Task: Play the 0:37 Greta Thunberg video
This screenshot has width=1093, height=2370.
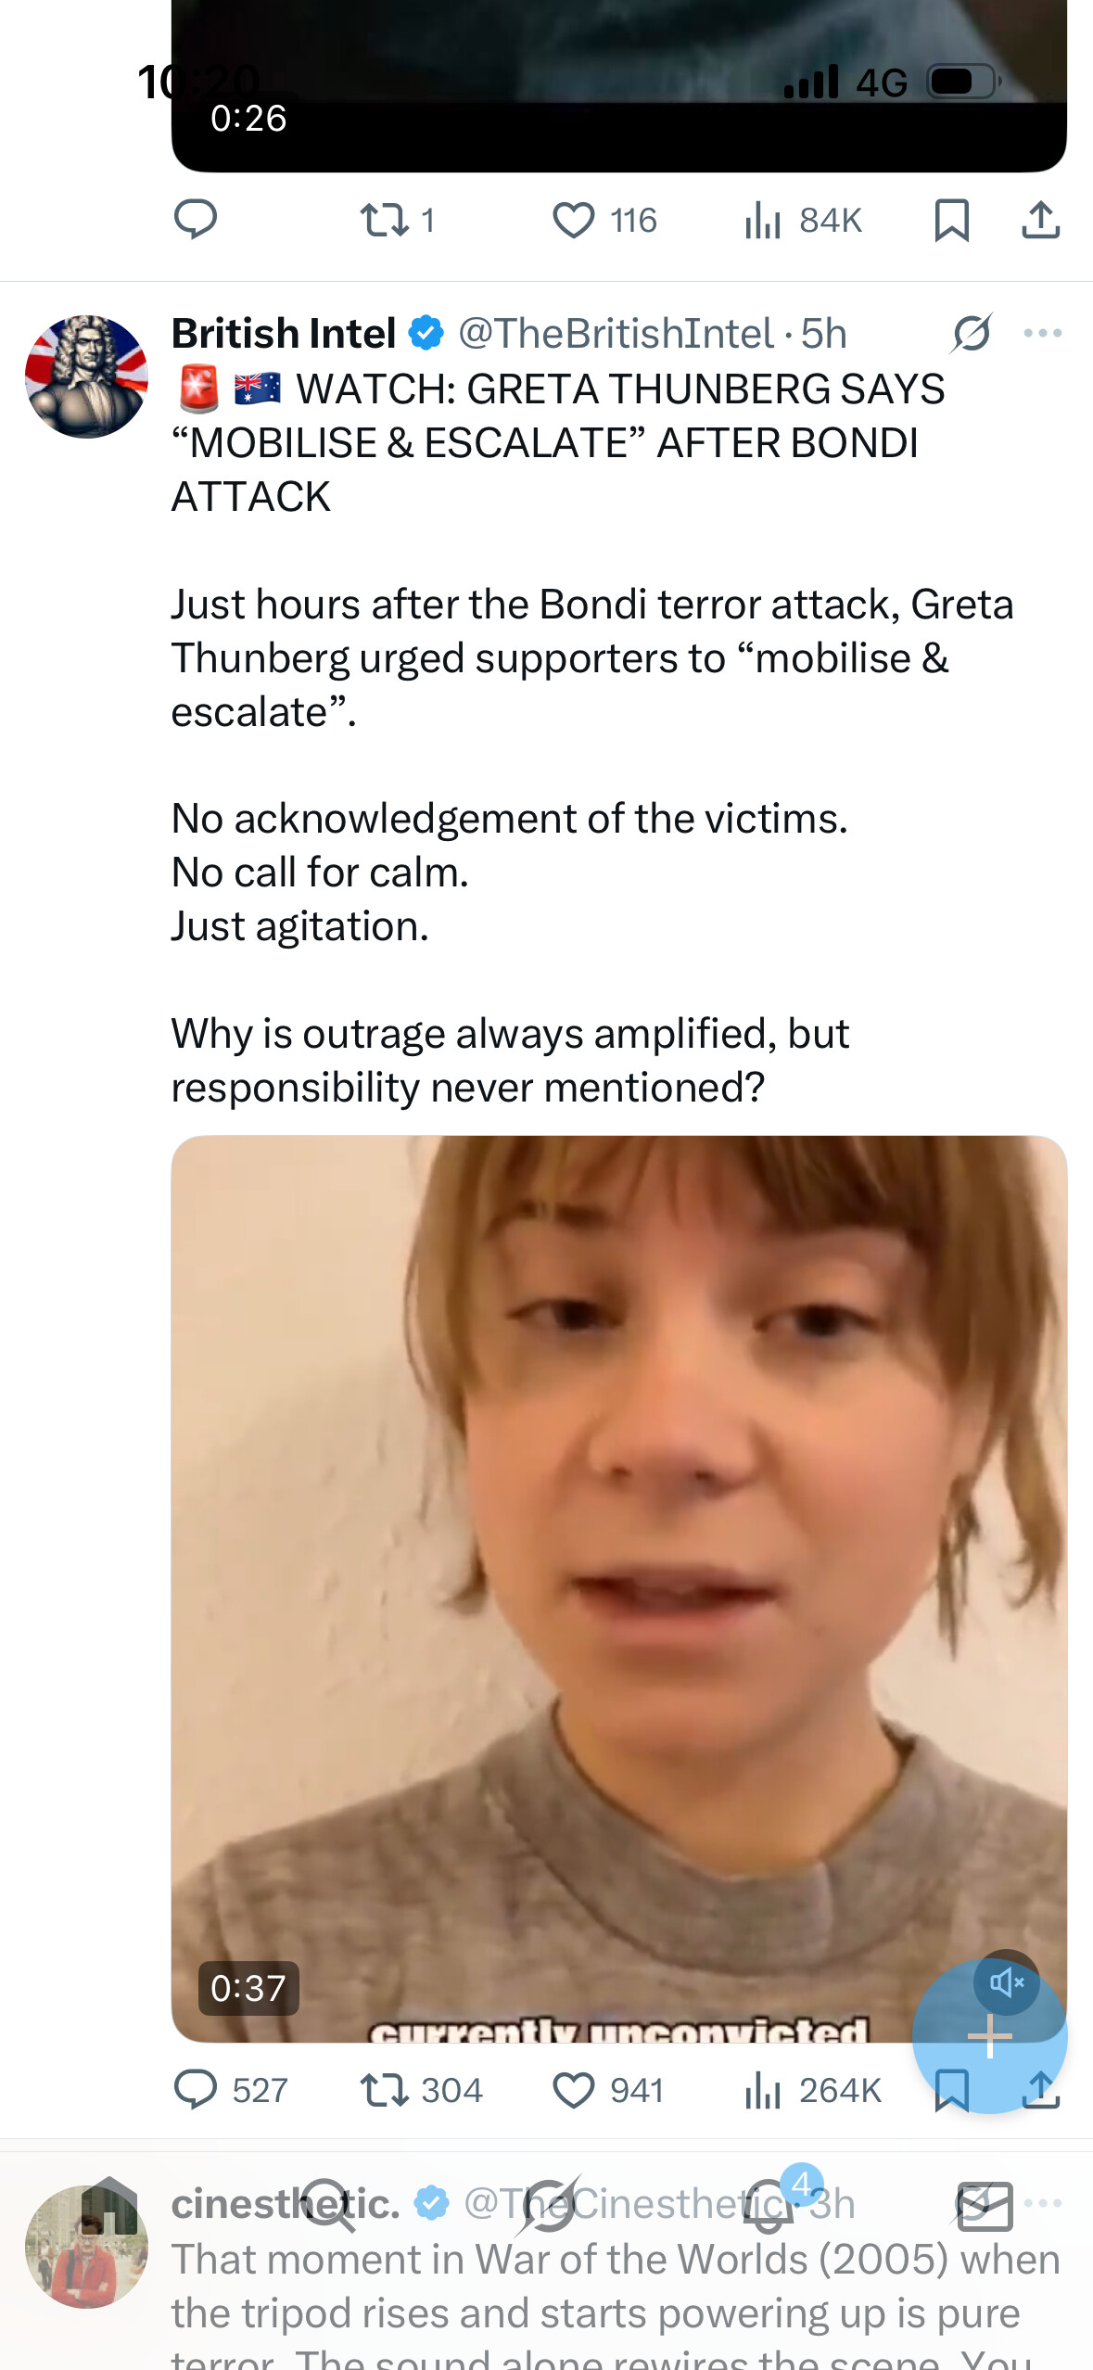Action: 618,1588
